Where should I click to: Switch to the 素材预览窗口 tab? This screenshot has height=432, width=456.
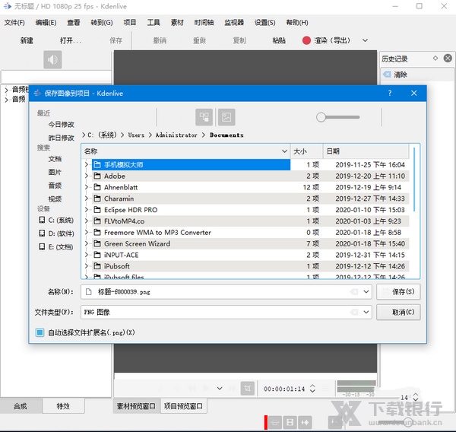pyautogui.click(x=136, y=406)
